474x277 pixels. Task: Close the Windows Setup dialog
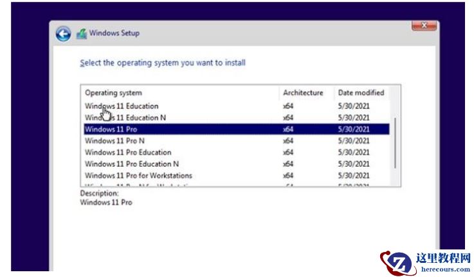[424, 26]
